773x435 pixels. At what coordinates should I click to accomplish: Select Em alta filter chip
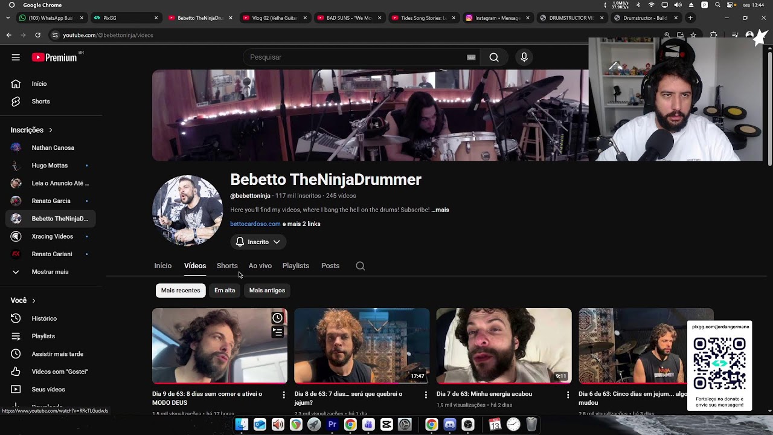tap(225, 291)
